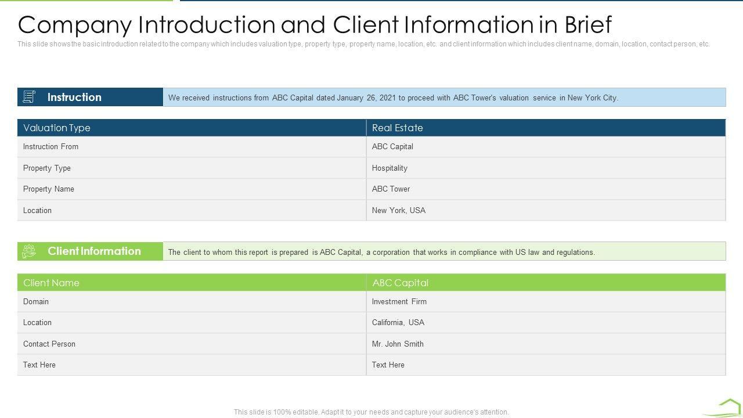
Task: Select the 'New York, USA' location cell
Action: 398,211
